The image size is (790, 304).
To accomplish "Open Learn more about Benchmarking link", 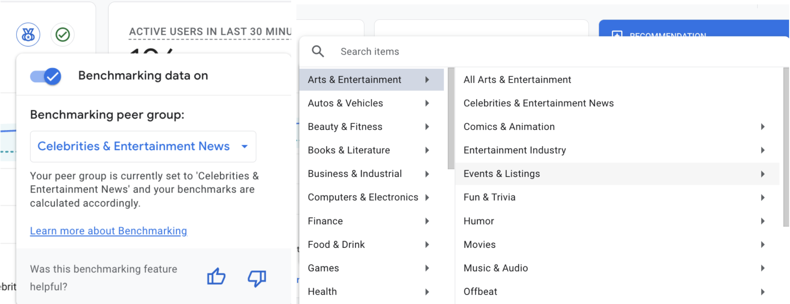I will (108, 231).
